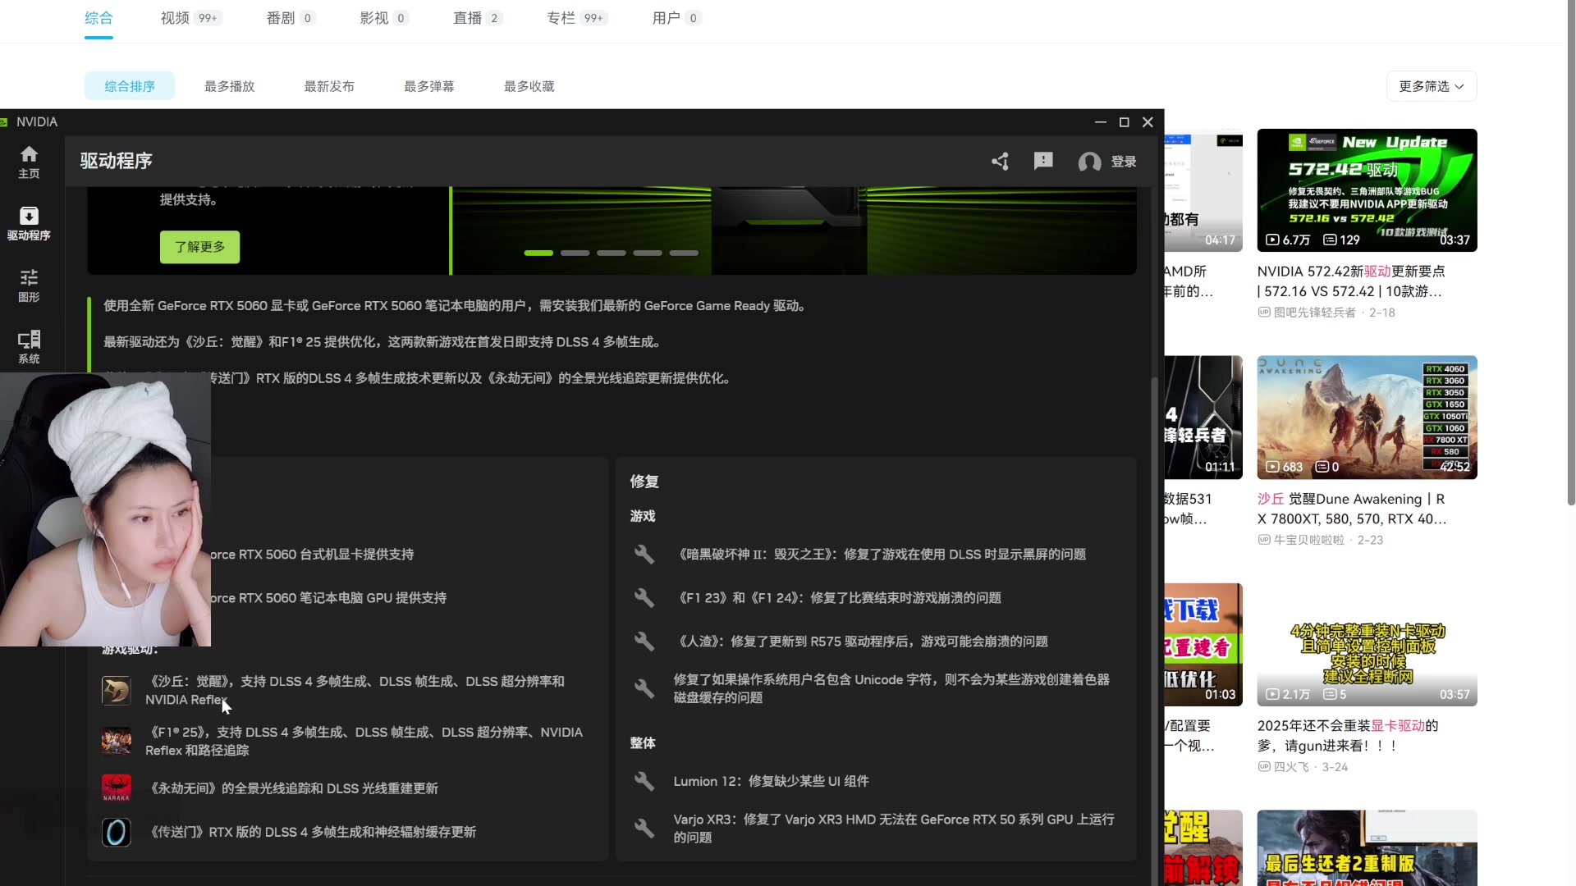1576x886 pixels.
Task: Switch to the 视频 tab
Action: 190,18
